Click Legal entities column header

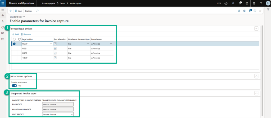coord(37,39)
